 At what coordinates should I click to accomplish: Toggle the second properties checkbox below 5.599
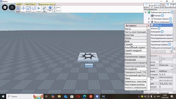[x=161, y=62]
